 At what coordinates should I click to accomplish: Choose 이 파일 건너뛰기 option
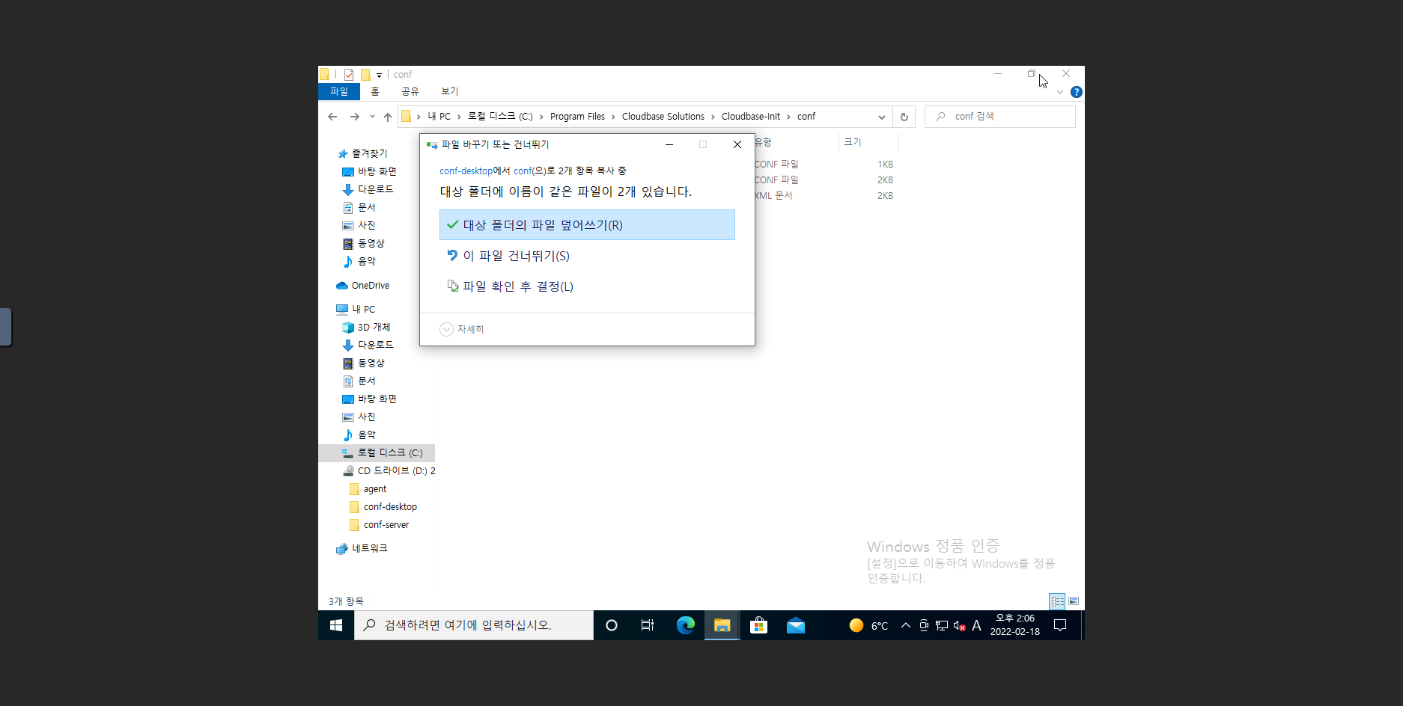tap(516, 256)
